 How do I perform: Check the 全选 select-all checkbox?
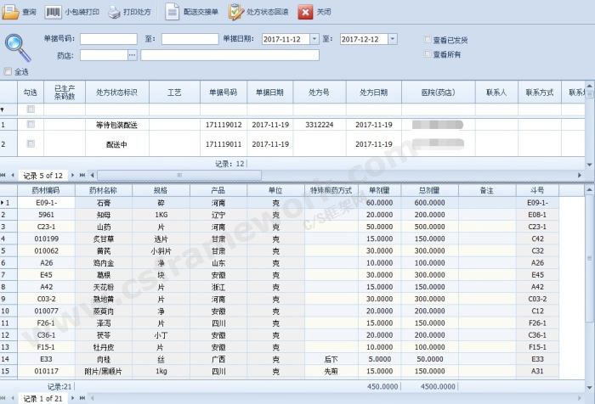8,72
